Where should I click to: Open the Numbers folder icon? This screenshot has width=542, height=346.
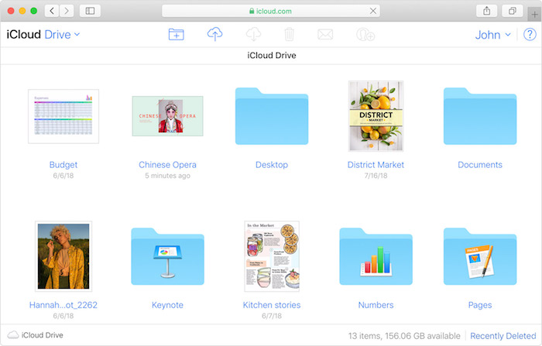(376, 256)
